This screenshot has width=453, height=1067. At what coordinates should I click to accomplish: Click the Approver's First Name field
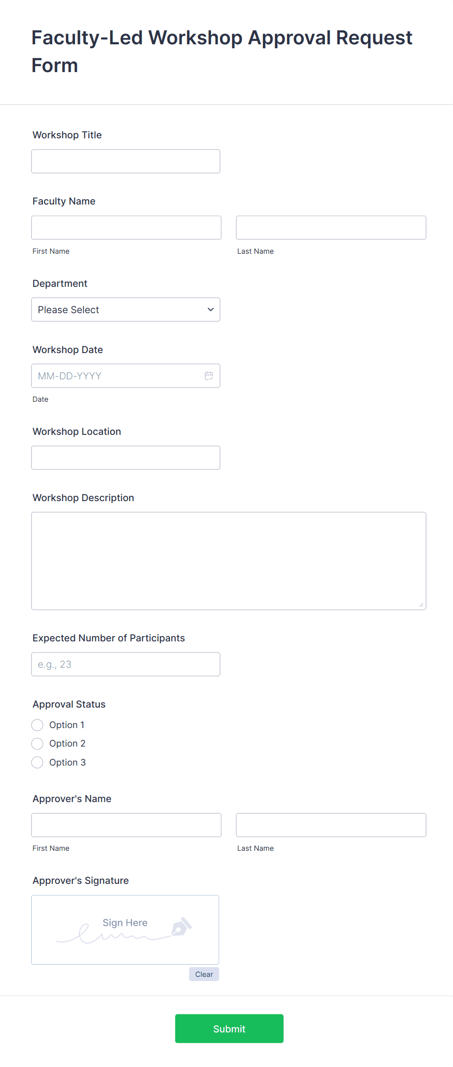tap(126, 824)
